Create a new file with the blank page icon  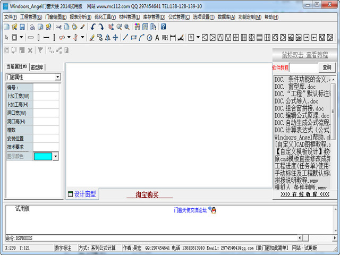pyautogui.click(x=7, y=27)
